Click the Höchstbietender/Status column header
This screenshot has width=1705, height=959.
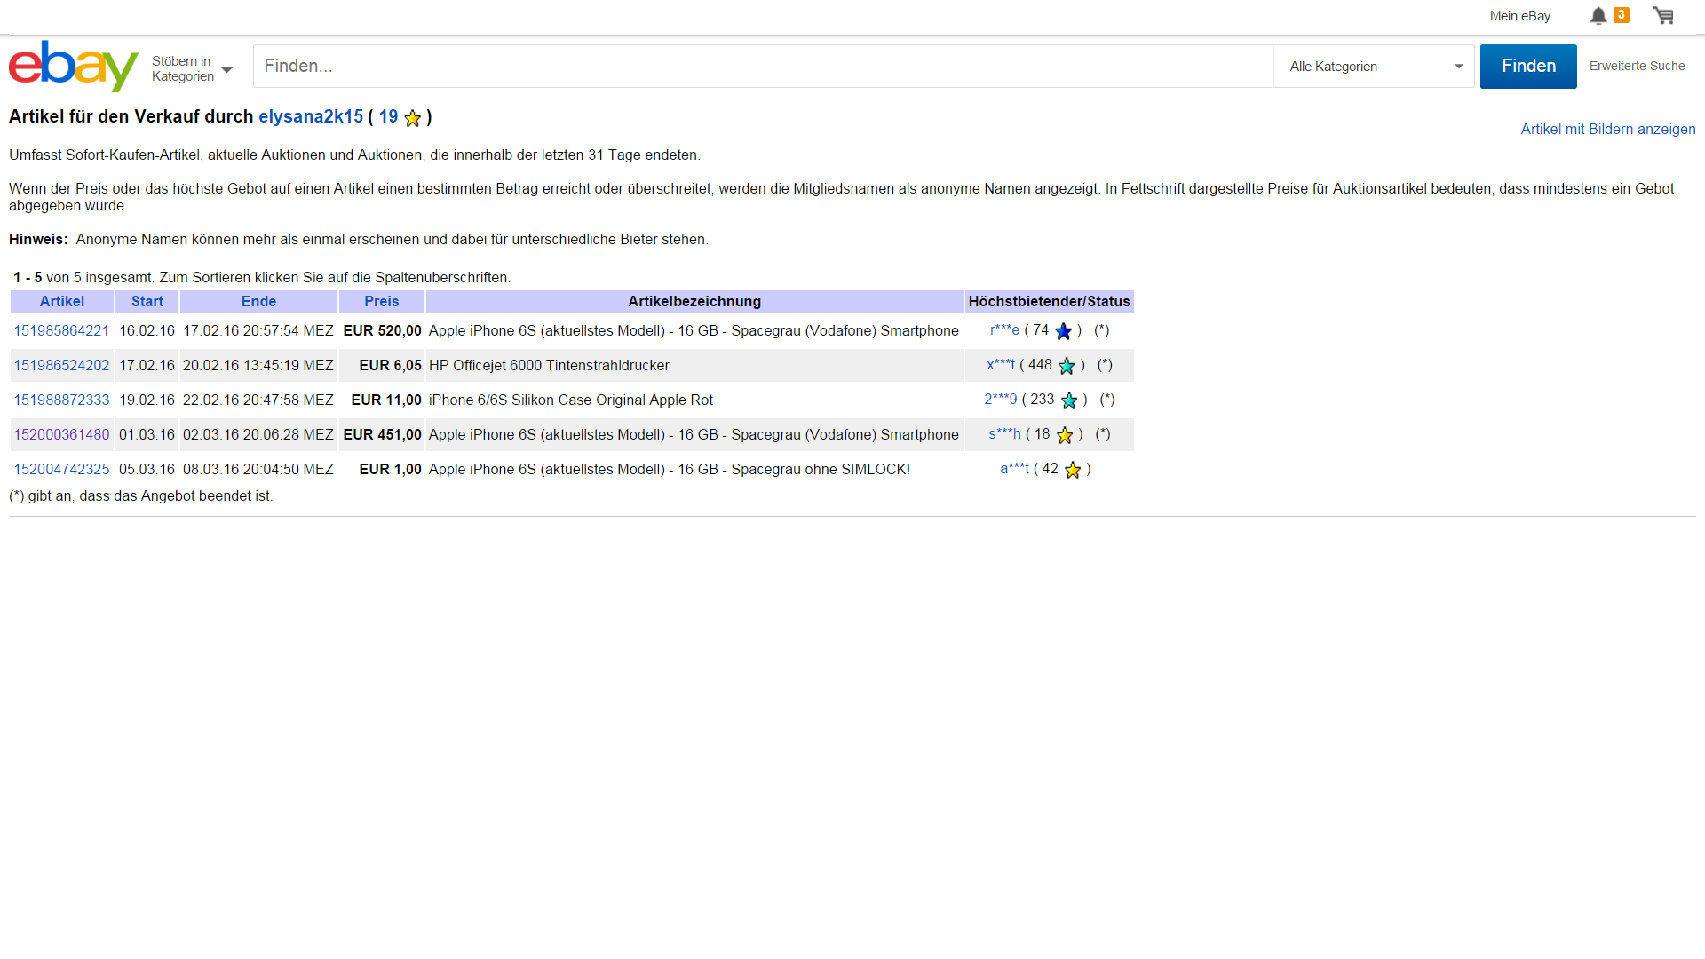1049,301
